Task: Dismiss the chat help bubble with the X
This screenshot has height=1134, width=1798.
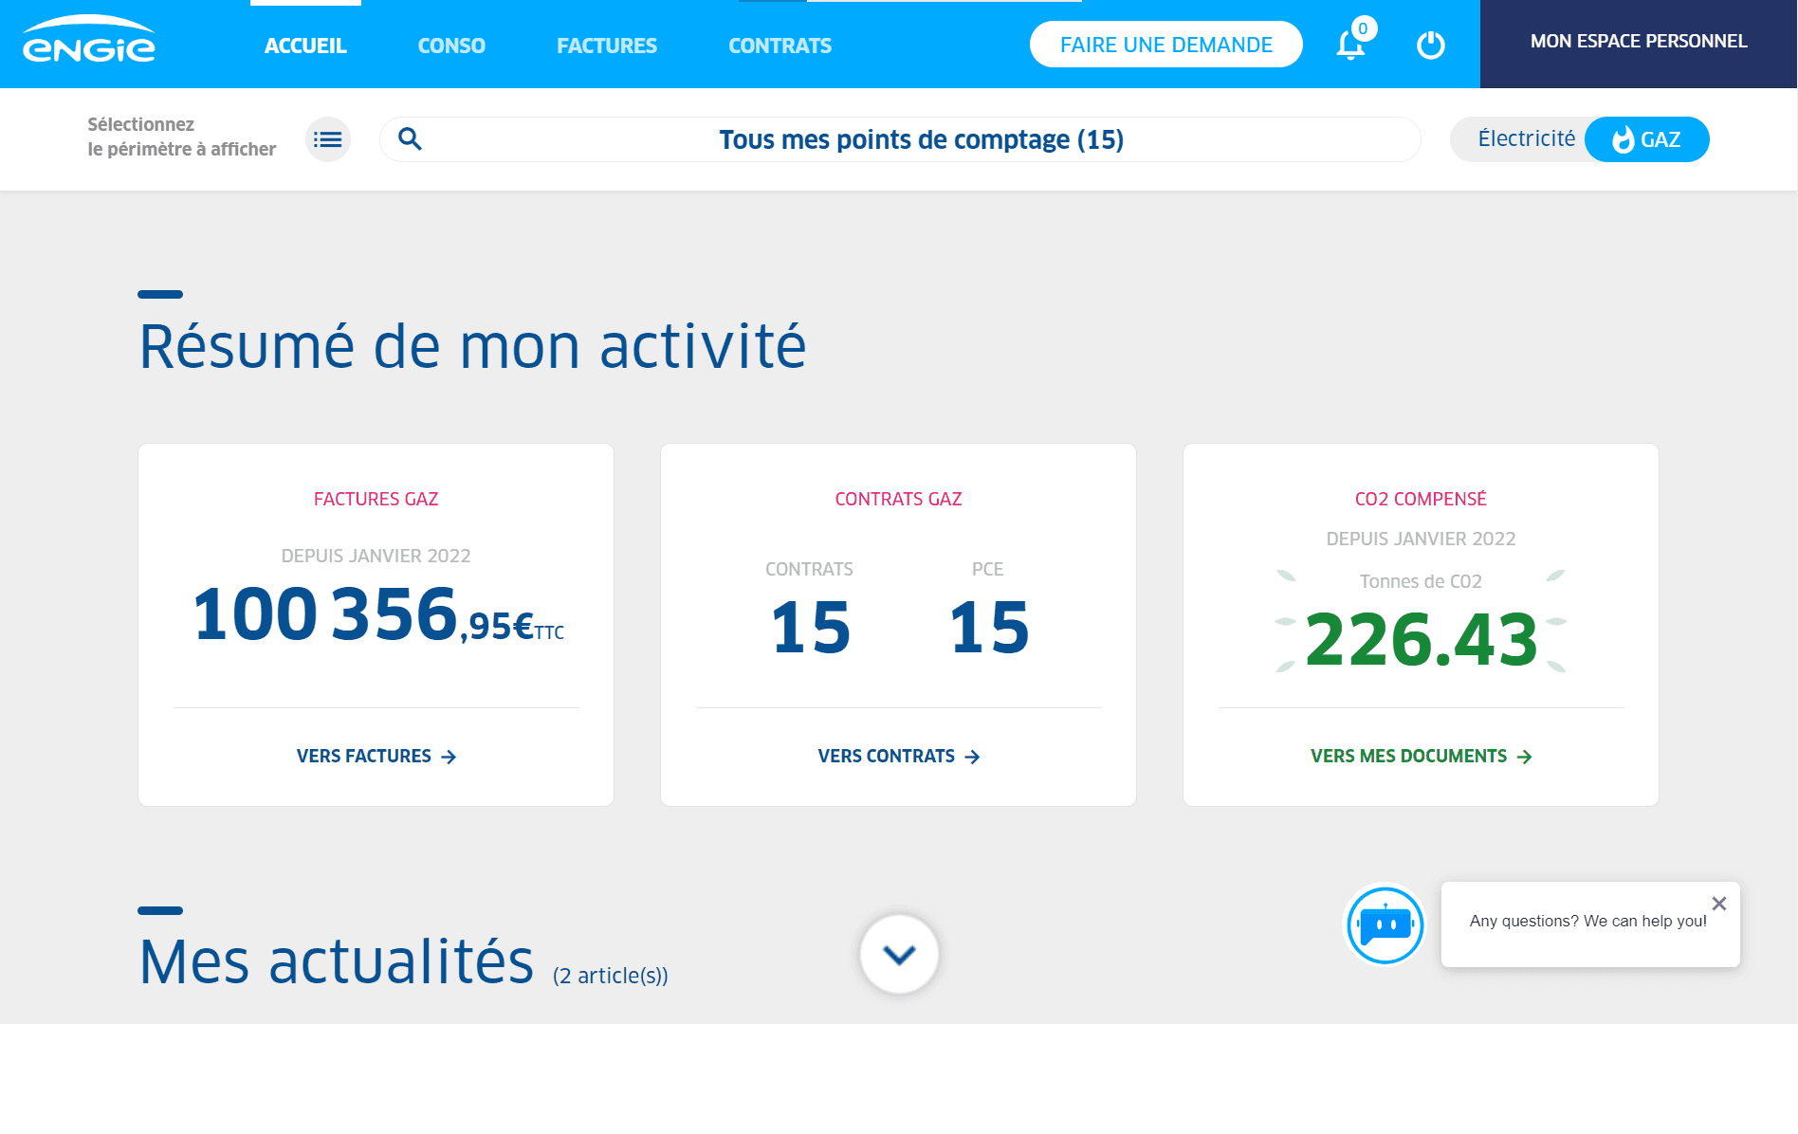Action: (x=1717, y=904)
